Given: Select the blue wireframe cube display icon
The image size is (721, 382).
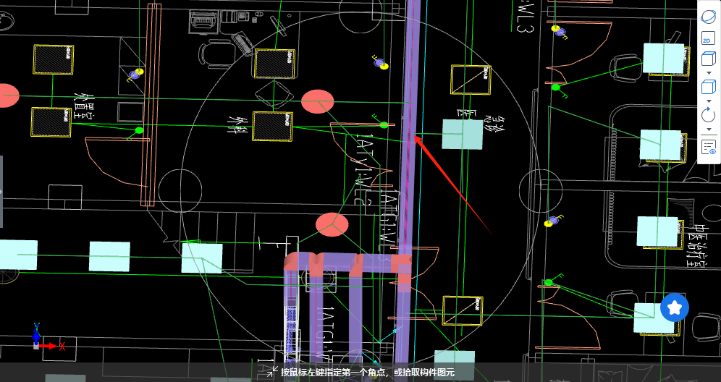Looking at the screenshot, I should 708,88.
